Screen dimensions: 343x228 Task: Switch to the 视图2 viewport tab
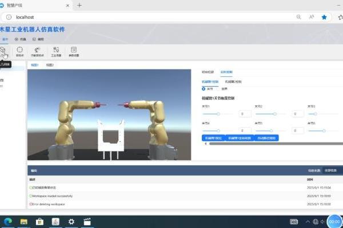tap(50, 66)
